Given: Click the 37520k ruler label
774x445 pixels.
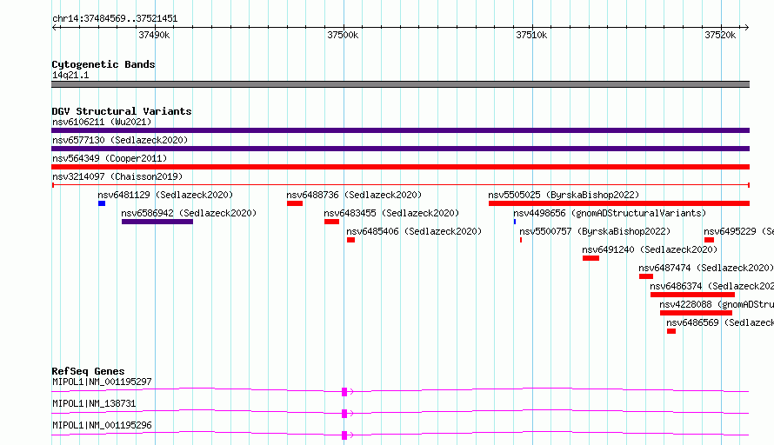Looking at the screenshot, I should pyautogui.click(x=720, y=35).
